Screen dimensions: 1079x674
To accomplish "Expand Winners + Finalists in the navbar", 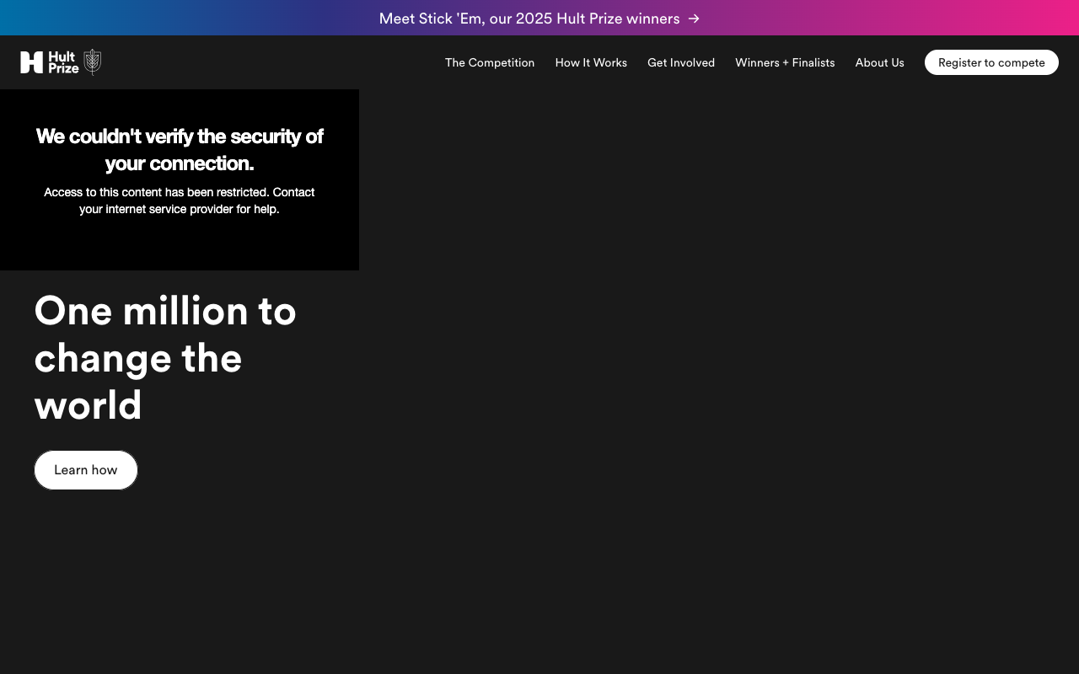I will pos(785,62).
